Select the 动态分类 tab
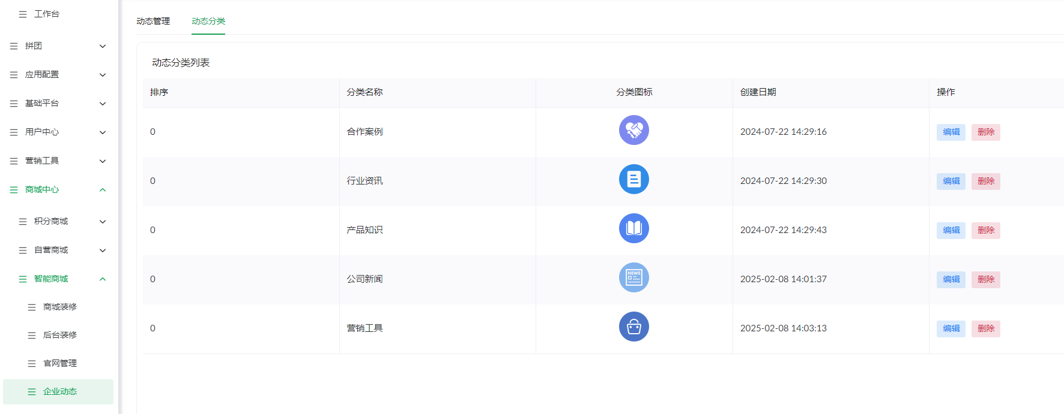 click(208, 21)
